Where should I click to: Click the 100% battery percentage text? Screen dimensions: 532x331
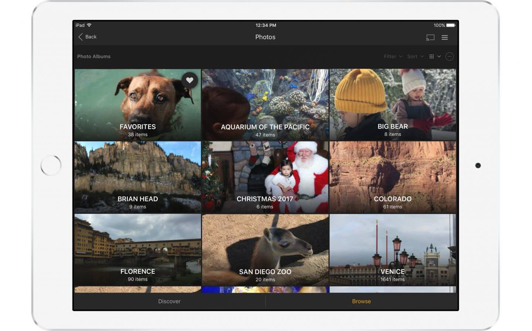(439, 25)
